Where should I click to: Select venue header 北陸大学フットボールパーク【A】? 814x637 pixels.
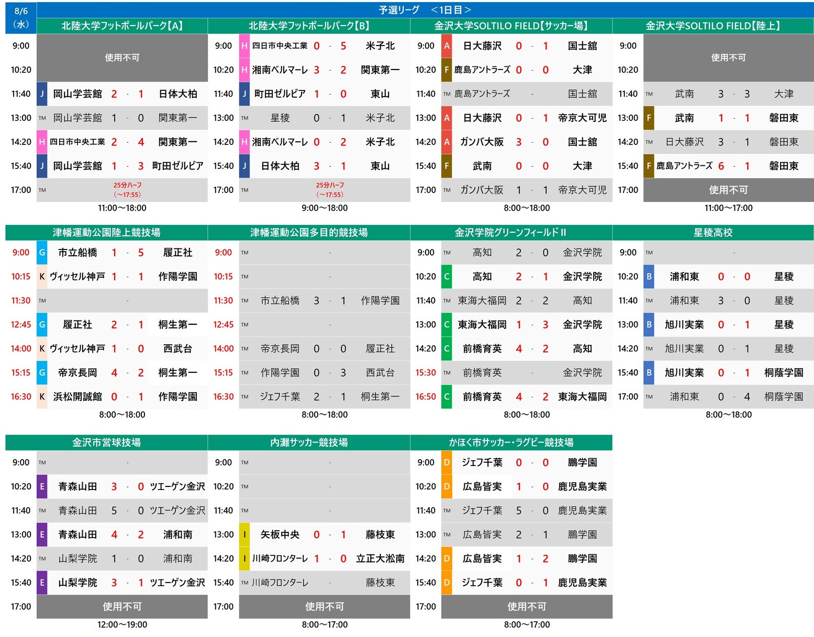pyautogui.click(x=122, y=26)
